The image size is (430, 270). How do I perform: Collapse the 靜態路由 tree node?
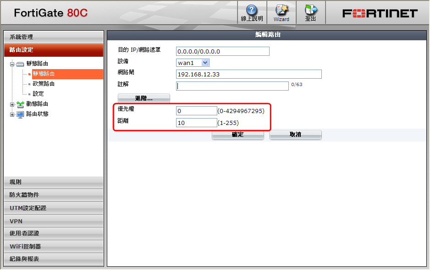point(12,65)
